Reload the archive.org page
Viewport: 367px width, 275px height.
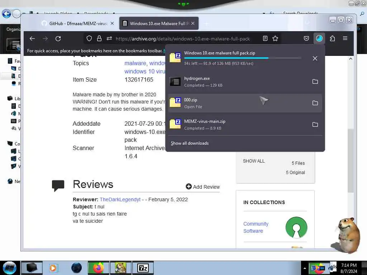pyautogui.click(x=58, y=39)
